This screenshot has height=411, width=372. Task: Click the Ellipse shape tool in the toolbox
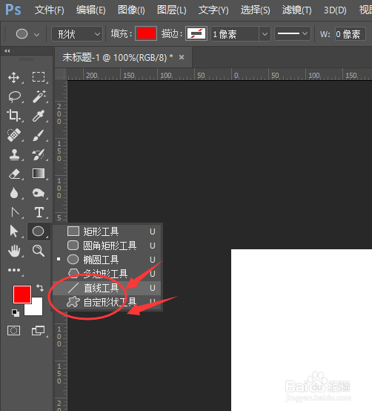click(x=39, y=231)
